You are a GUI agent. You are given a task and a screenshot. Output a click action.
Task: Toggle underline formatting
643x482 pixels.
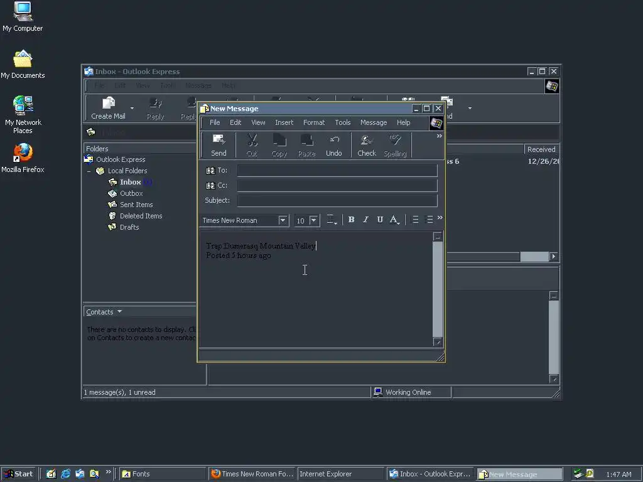tap(380, 220)
